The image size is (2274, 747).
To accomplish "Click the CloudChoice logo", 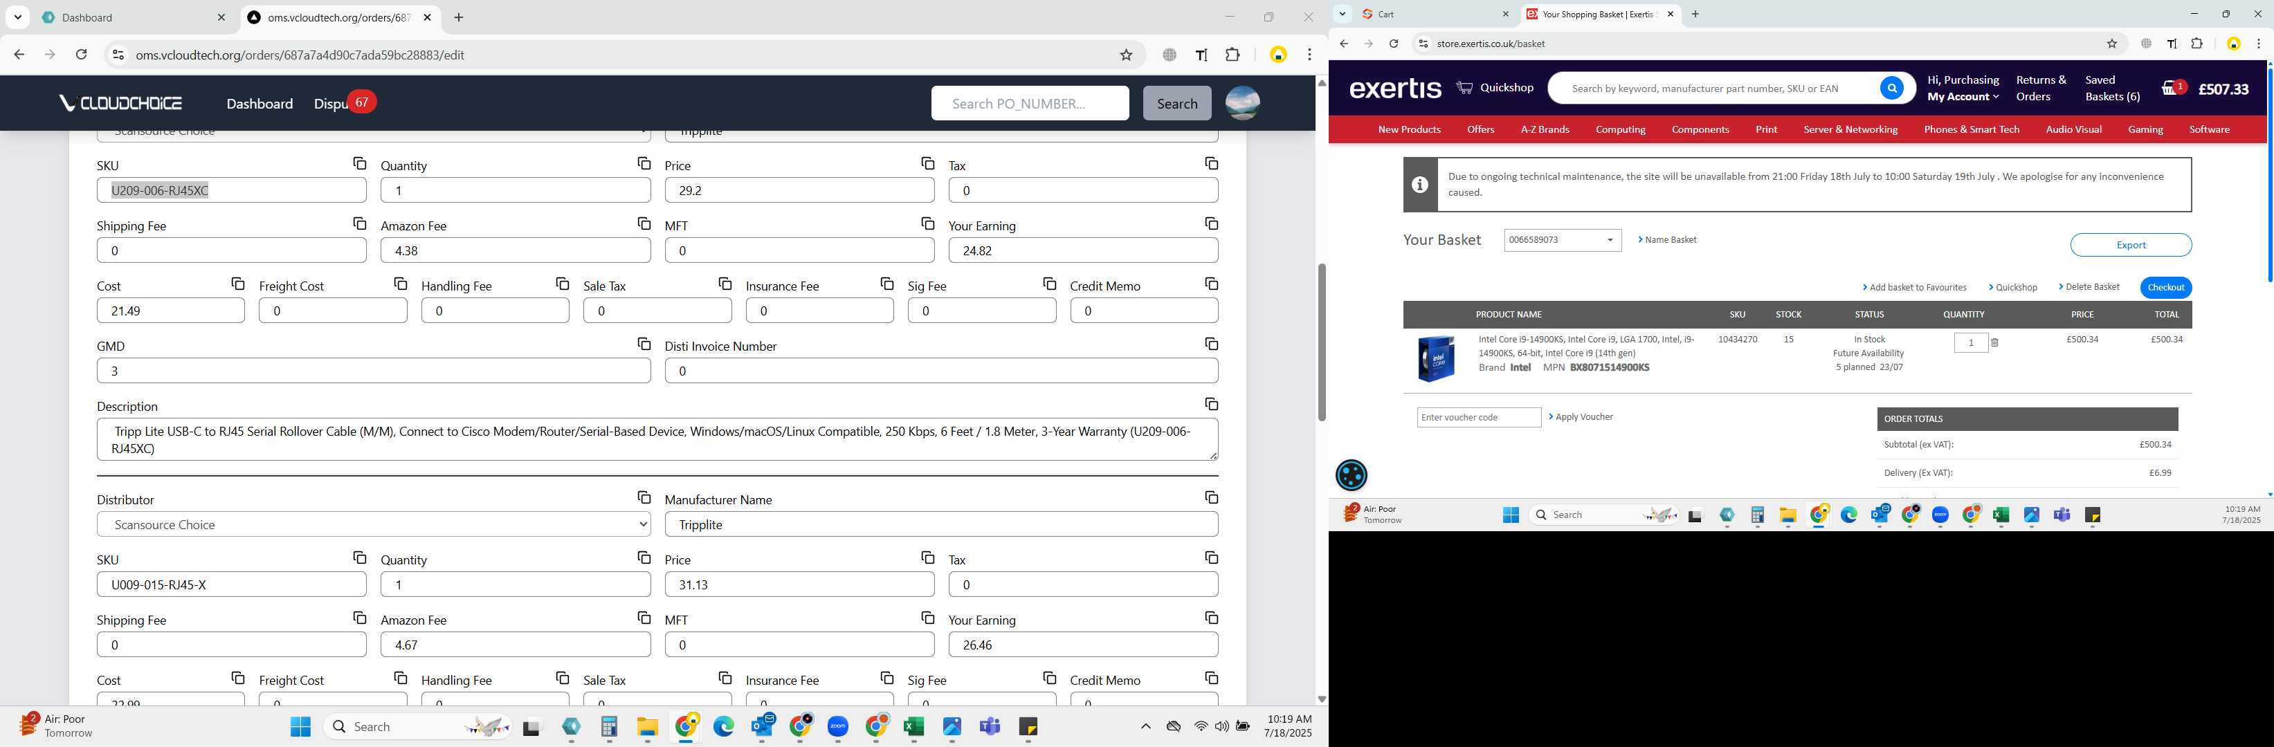I will point(120,103).
